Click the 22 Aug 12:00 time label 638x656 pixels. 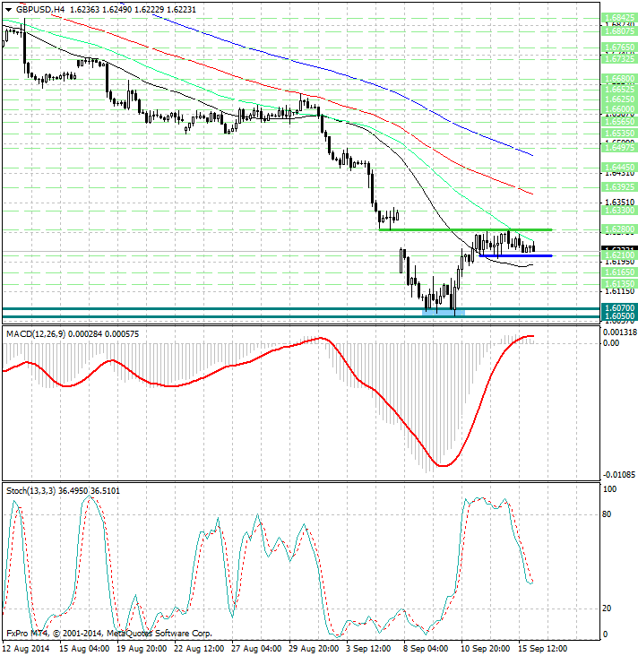coord(199,649)
